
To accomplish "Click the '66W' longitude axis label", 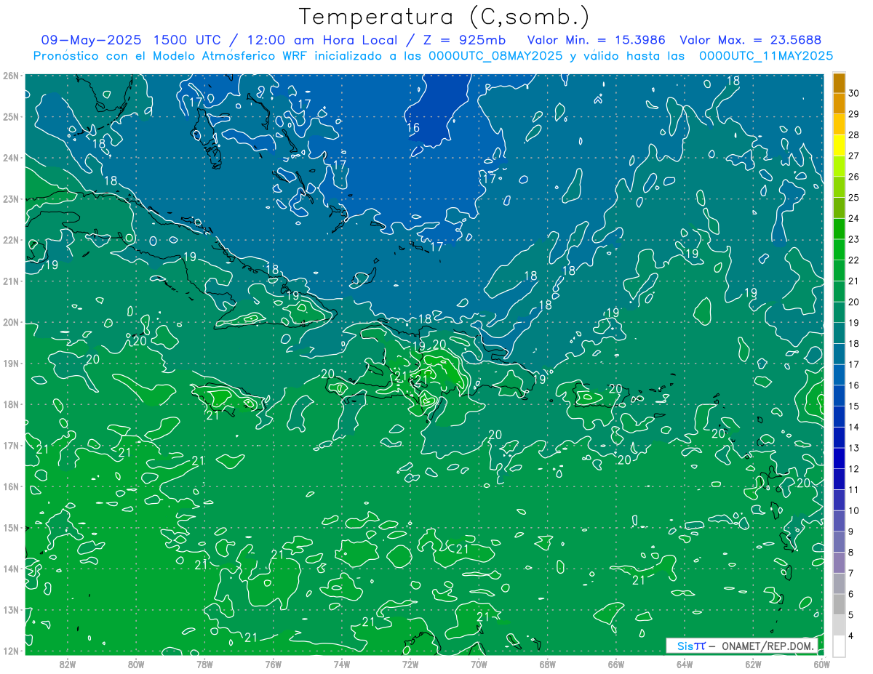I will [x=616, y=663].
